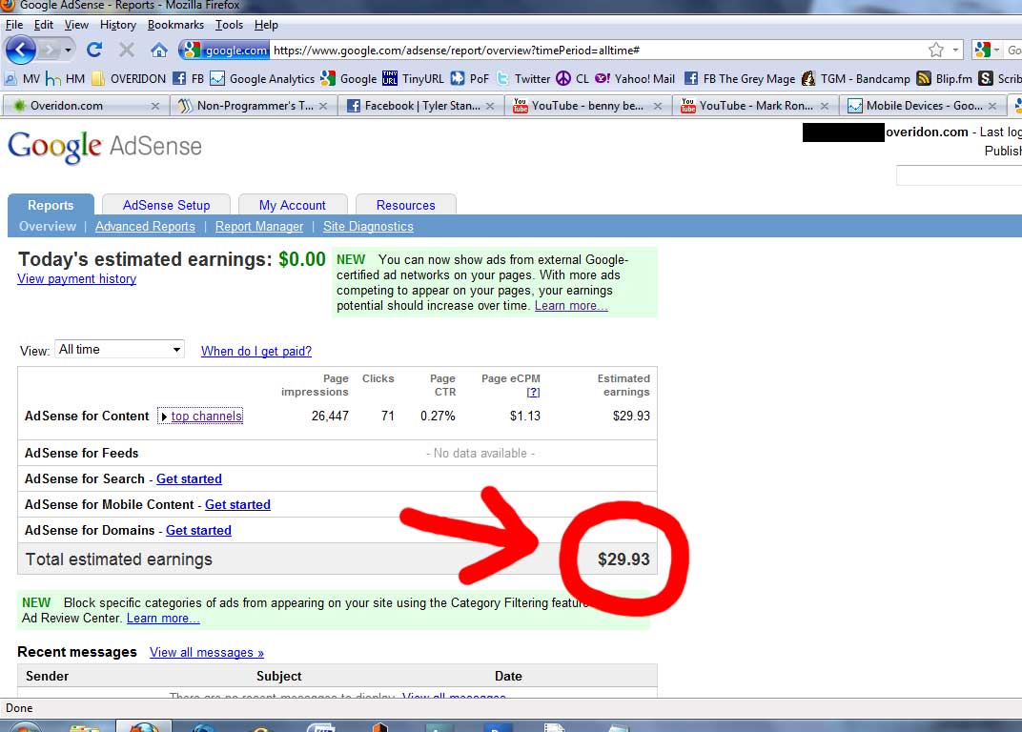Open the FB The Grey Mage bookmark

coord(740,79)
